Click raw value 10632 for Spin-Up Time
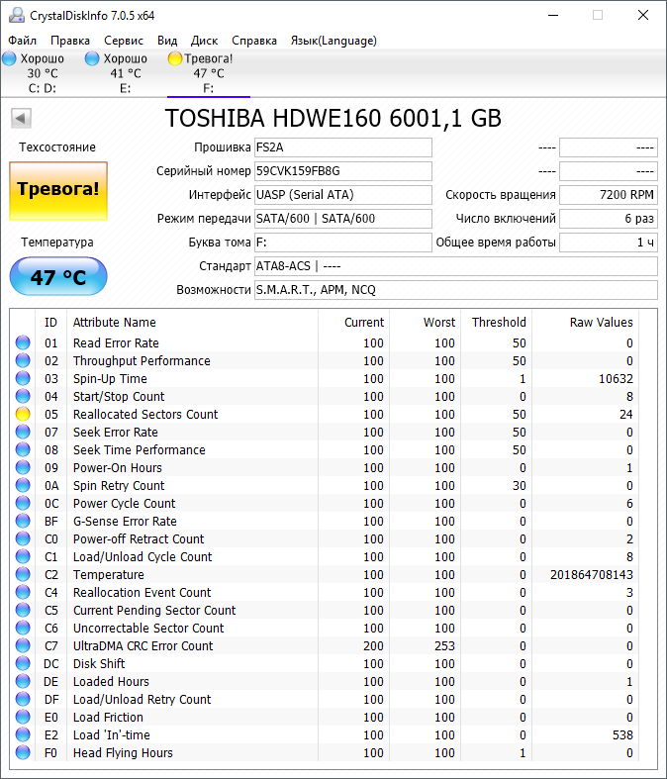 (616, 379)
